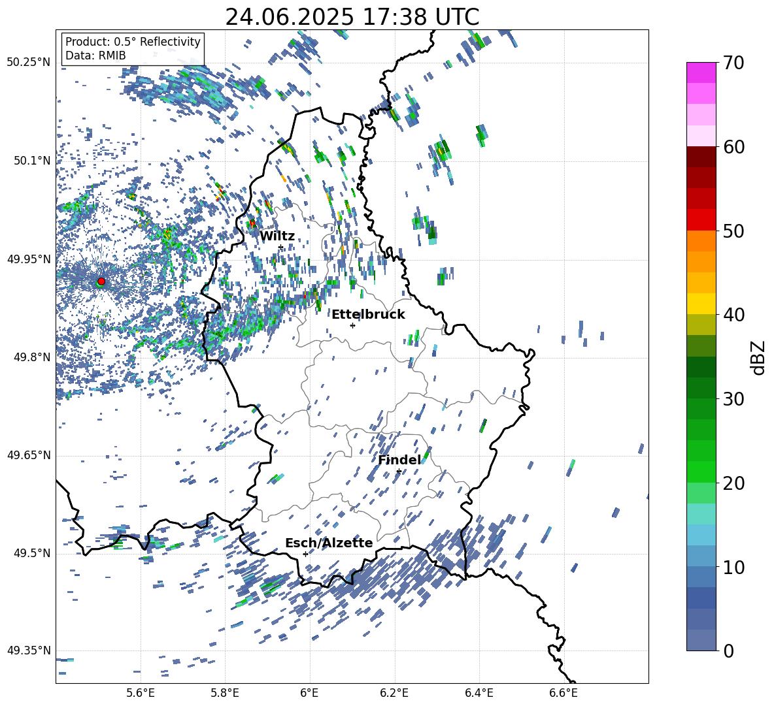Click the 6.6°E longitude label
Image resolution: width=774 pixels, height=706 pixels.
[x=564, y=693]
